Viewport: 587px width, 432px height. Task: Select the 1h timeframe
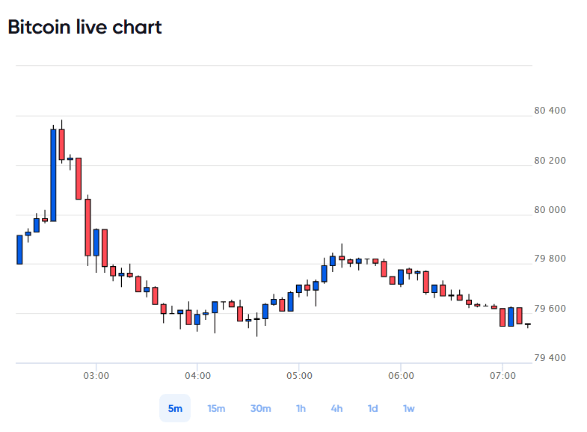(301, 408)
